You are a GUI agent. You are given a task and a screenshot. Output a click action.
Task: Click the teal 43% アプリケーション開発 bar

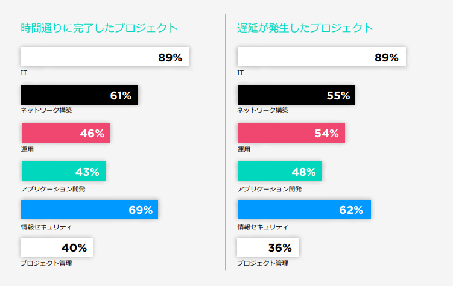63,171
